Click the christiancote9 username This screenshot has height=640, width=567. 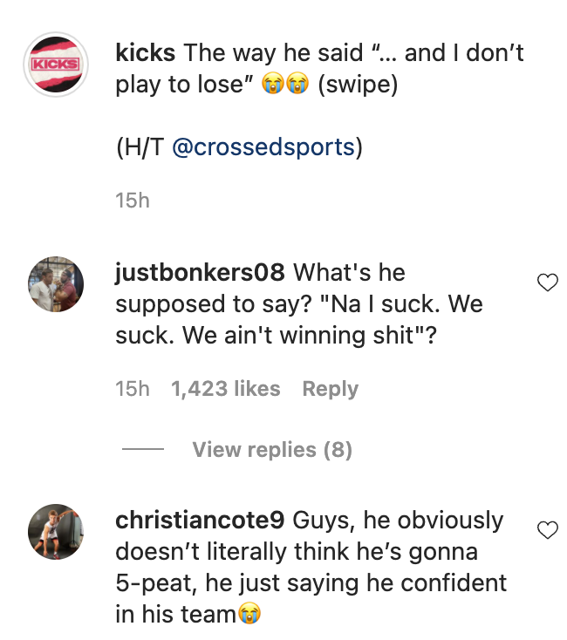(x=200, y=521)
